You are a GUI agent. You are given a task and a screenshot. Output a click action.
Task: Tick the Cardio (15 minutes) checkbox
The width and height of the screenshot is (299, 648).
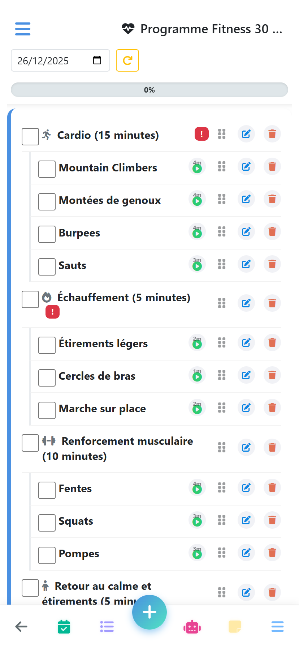(x=30, y=137)
